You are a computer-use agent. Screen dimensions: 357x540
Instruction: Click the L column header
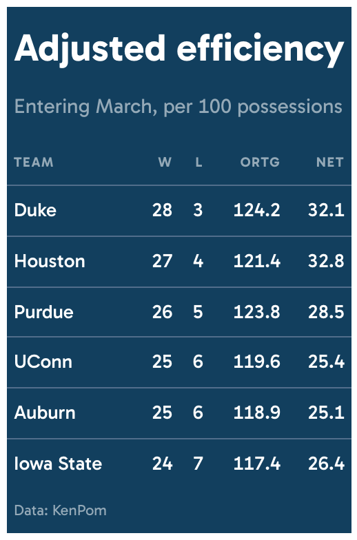tap(198, 163)
